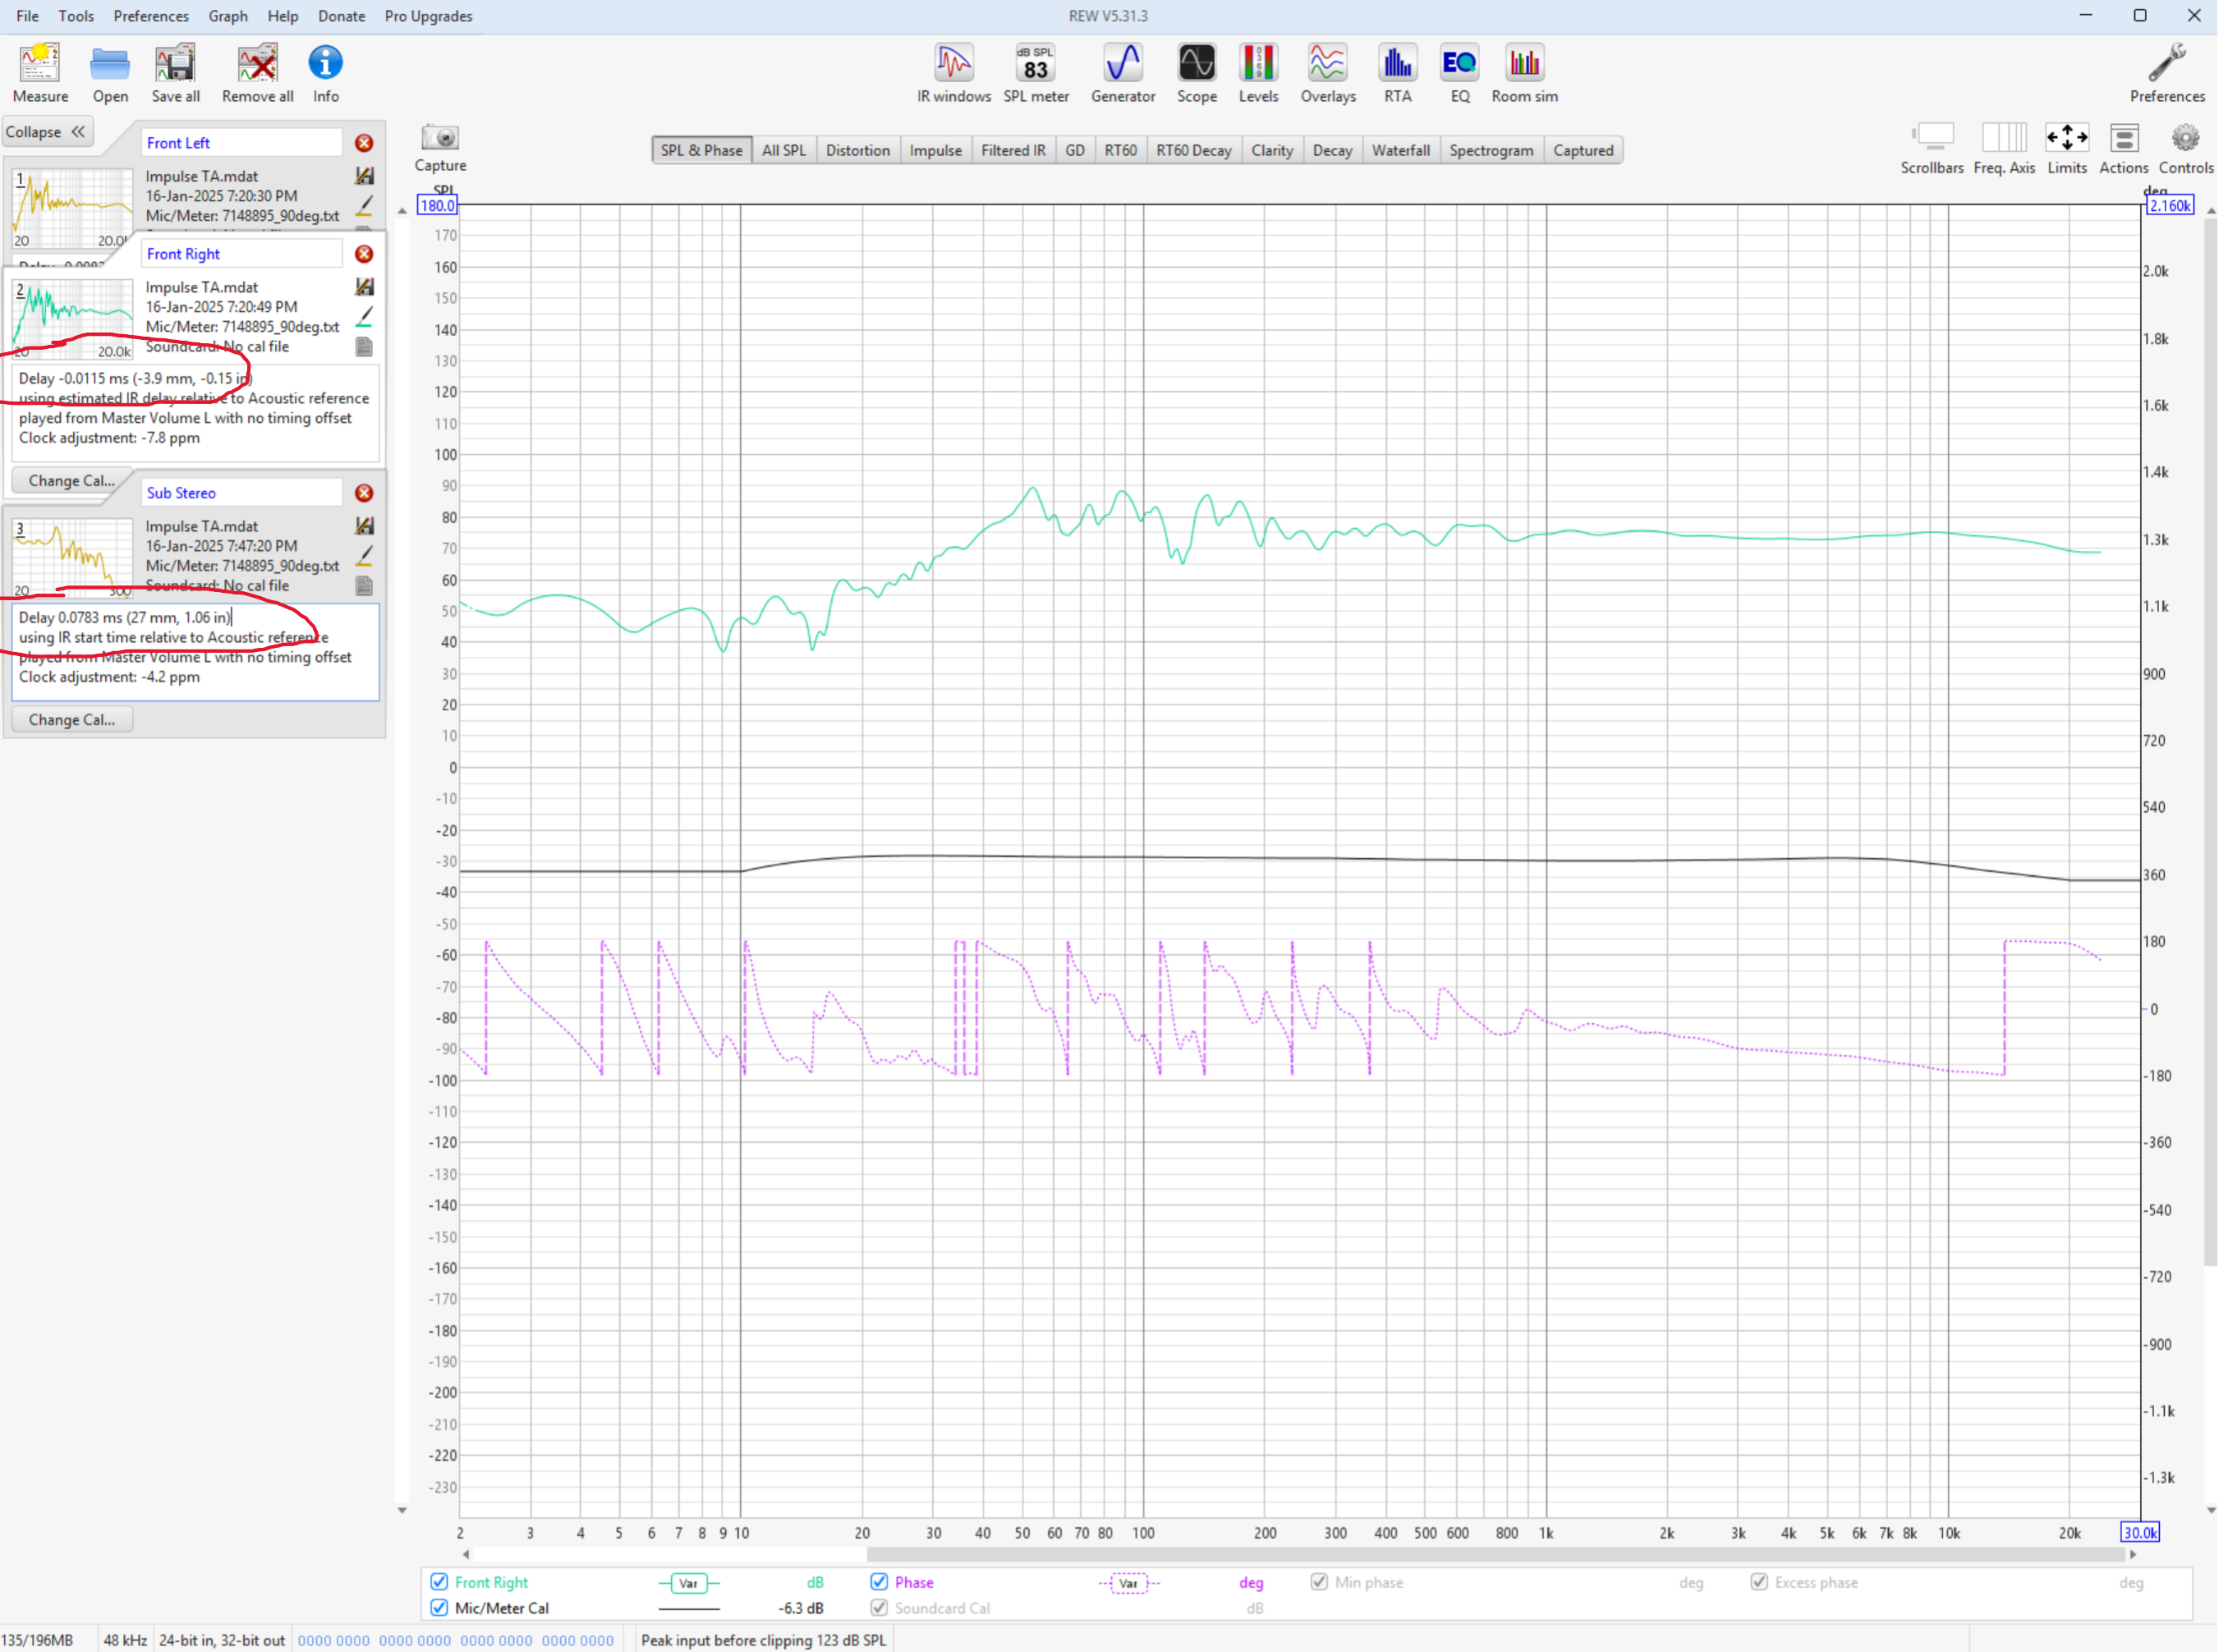2219x1652 pixels.
Task: Toggle the Freq. Axis icon
Action: (2003, 149)
